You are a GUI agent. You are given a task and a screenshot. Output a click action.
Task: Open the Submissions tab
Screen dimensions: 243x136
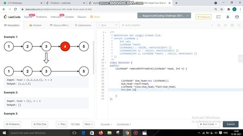[83, 25]
